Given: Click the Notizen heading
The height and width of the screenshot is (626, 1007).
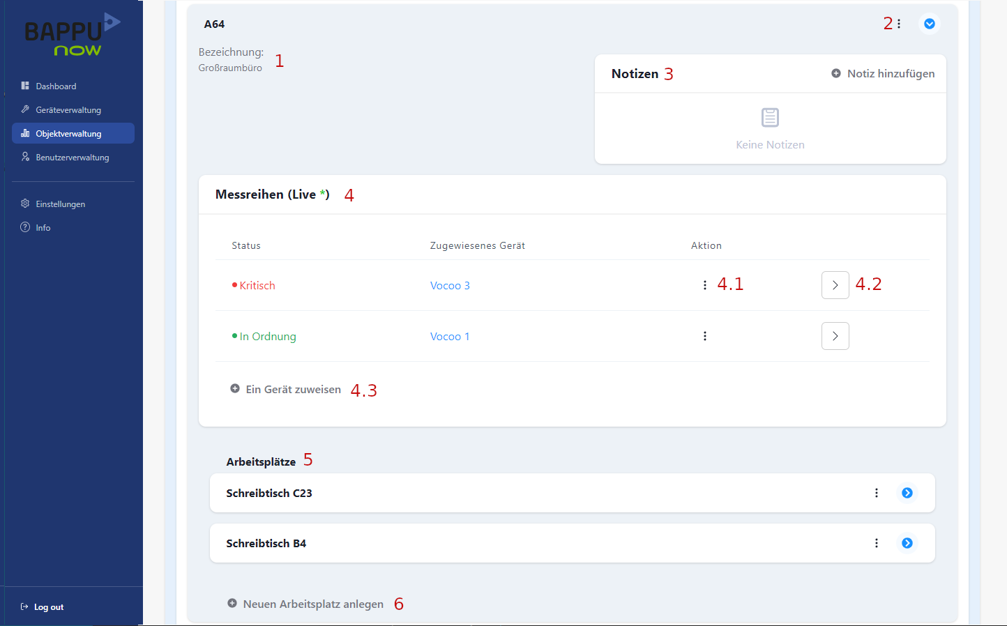Looking at the screenshot, I should (635, 74).
